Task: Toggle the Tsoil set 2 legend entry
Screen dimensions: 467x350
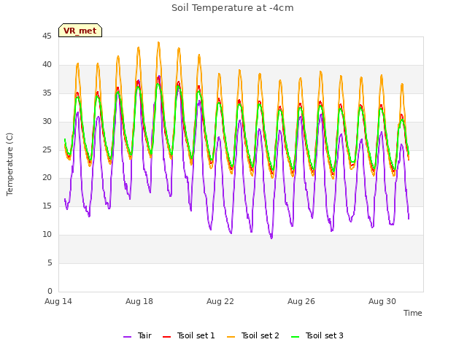Action: click(253, 335)
